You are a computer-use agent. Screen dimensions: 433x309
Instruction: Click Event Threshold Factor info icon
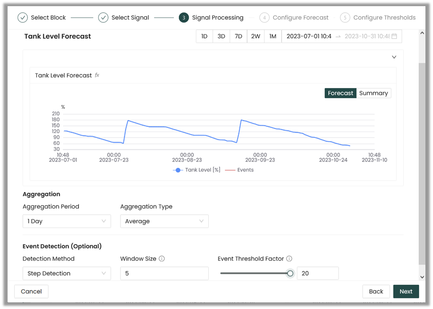[289, 259]
